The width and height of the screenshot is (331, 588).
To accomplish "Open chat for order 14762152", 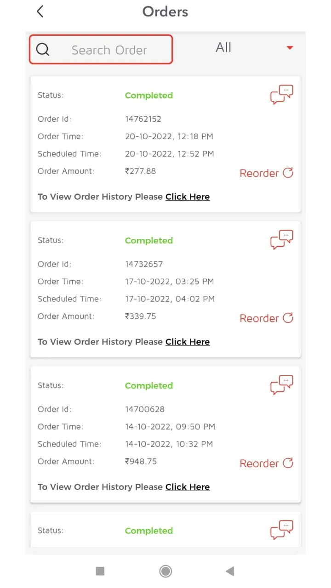I will coord(281,95).
